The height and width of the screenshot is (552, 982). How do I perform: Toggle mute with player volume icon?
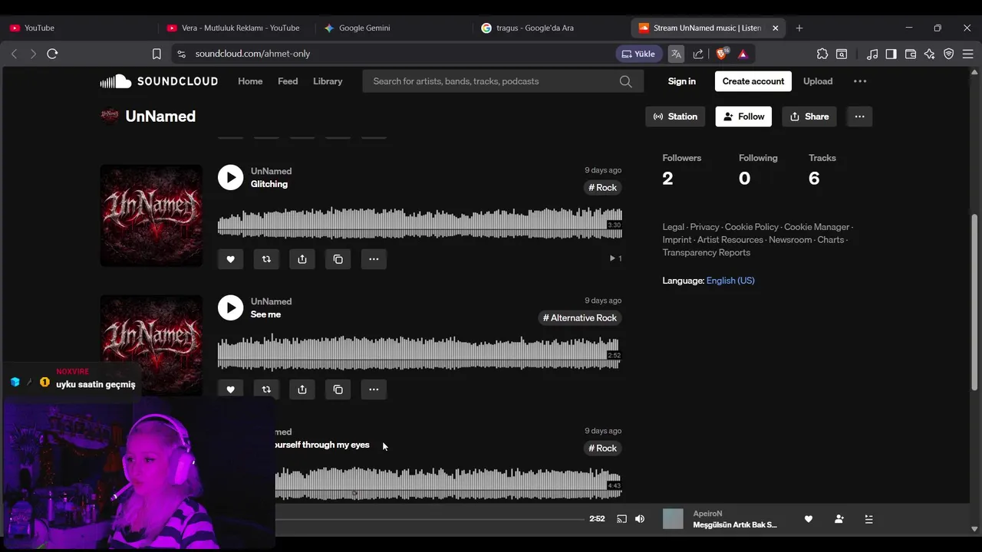coord(640,519)
